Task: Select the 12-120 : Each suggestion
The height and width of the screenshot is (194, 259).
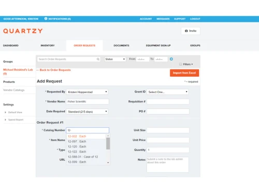Action: click(86, 146)
